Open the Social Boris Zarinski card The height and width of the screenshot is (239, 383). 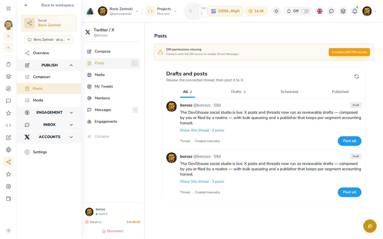click(x=49, y=23)
